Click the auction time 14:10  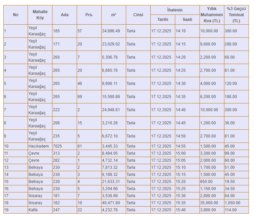click(187, 31)
